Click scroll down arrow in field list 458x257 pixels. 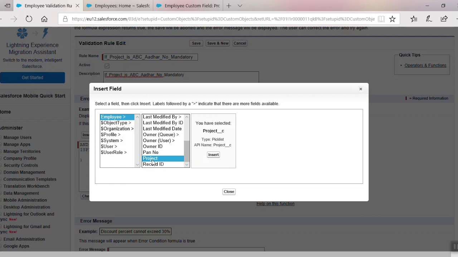[x=186, y=165]
